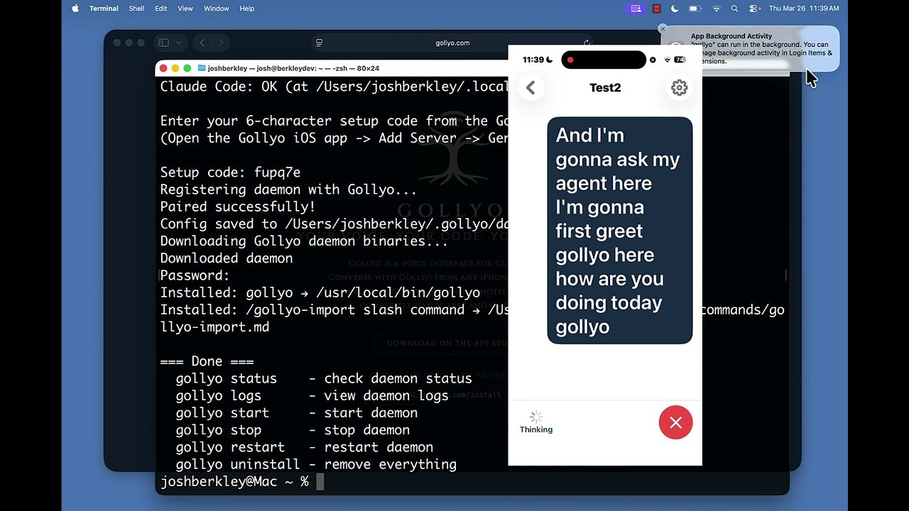Viewport: 909px width, 511px height.
Task: Click the '=== Done ===' line
Action: point(207,361)
